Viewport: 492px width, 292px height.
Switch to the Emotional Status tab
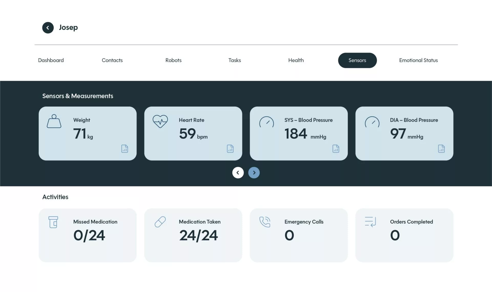(418, 60)
